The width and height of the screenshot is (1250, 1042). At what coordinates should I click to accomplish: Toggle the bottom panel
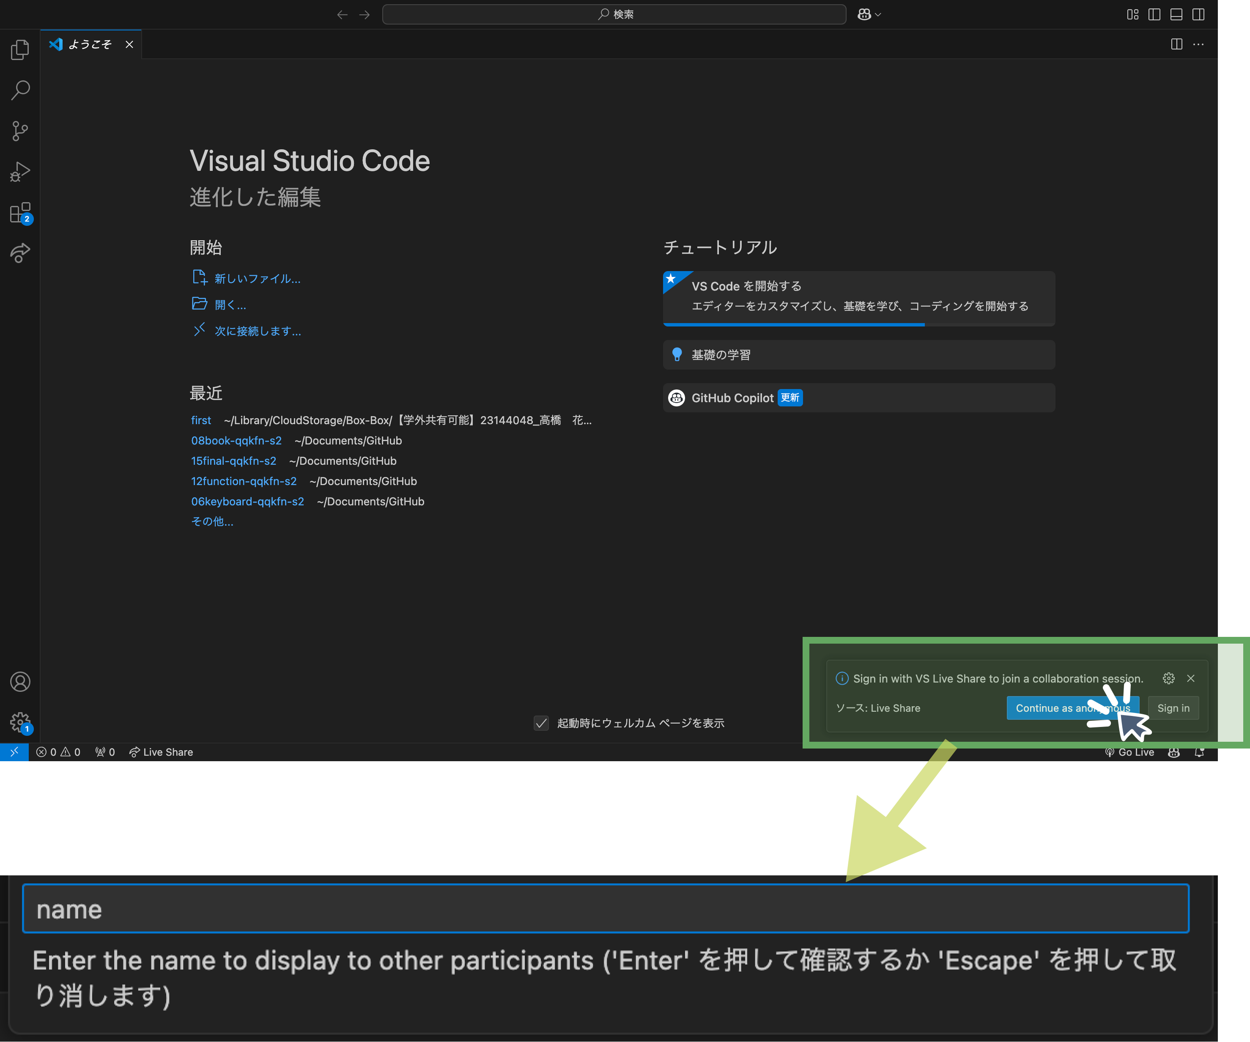(x=1176, y=14)
